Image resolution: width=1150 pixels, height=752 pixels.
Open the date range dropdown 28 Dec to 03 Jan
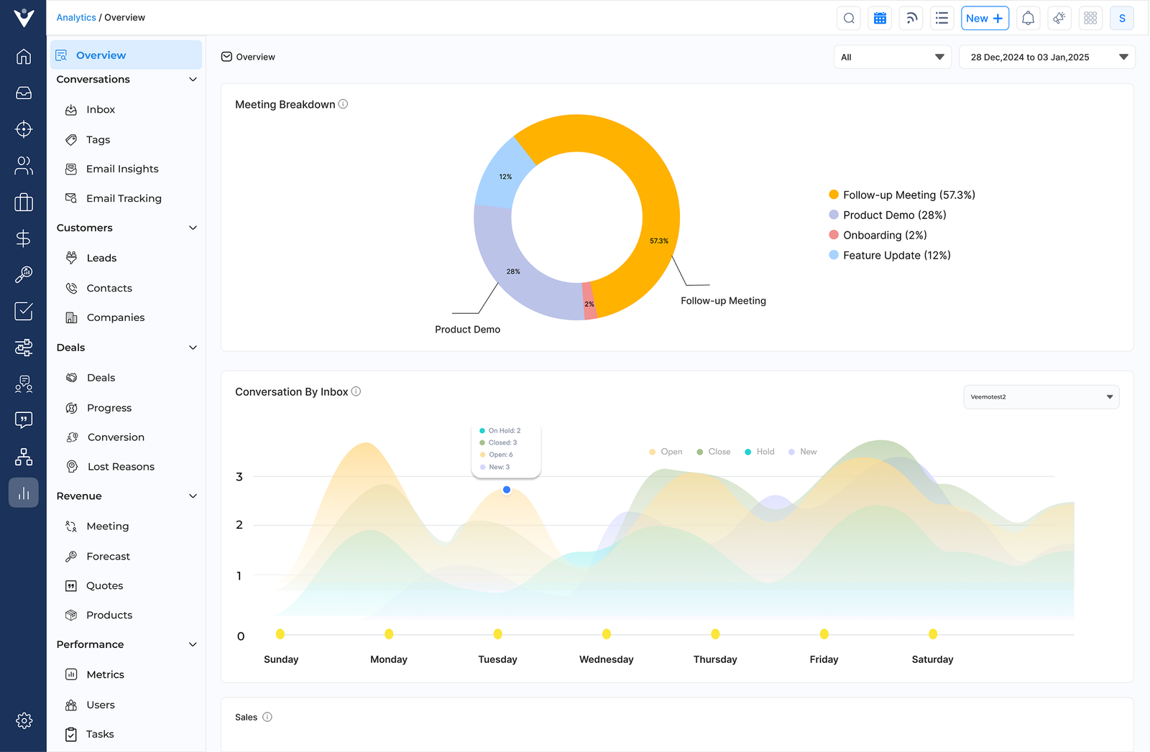pos(1046,57)
